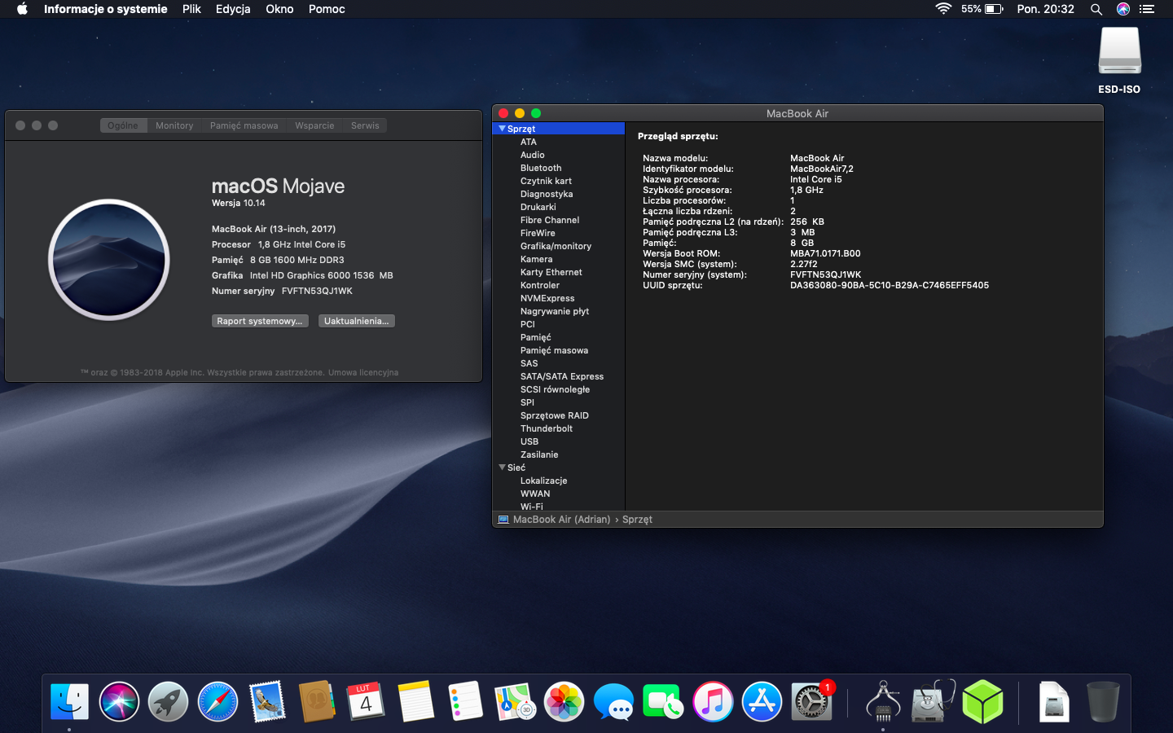Switch to the Monitory tab
1173x733 pixels.
click(x=174, y=125)
